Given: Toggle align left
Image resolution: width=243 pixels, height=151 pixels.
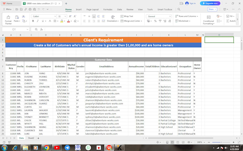Looking at the screenshot, I should tap(84, 21).
